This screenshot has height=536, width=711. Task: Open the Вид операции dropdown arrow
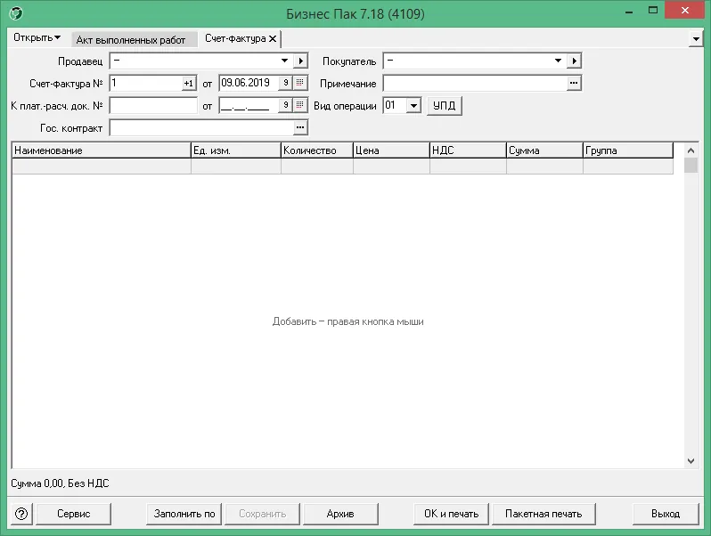[413, 106]
